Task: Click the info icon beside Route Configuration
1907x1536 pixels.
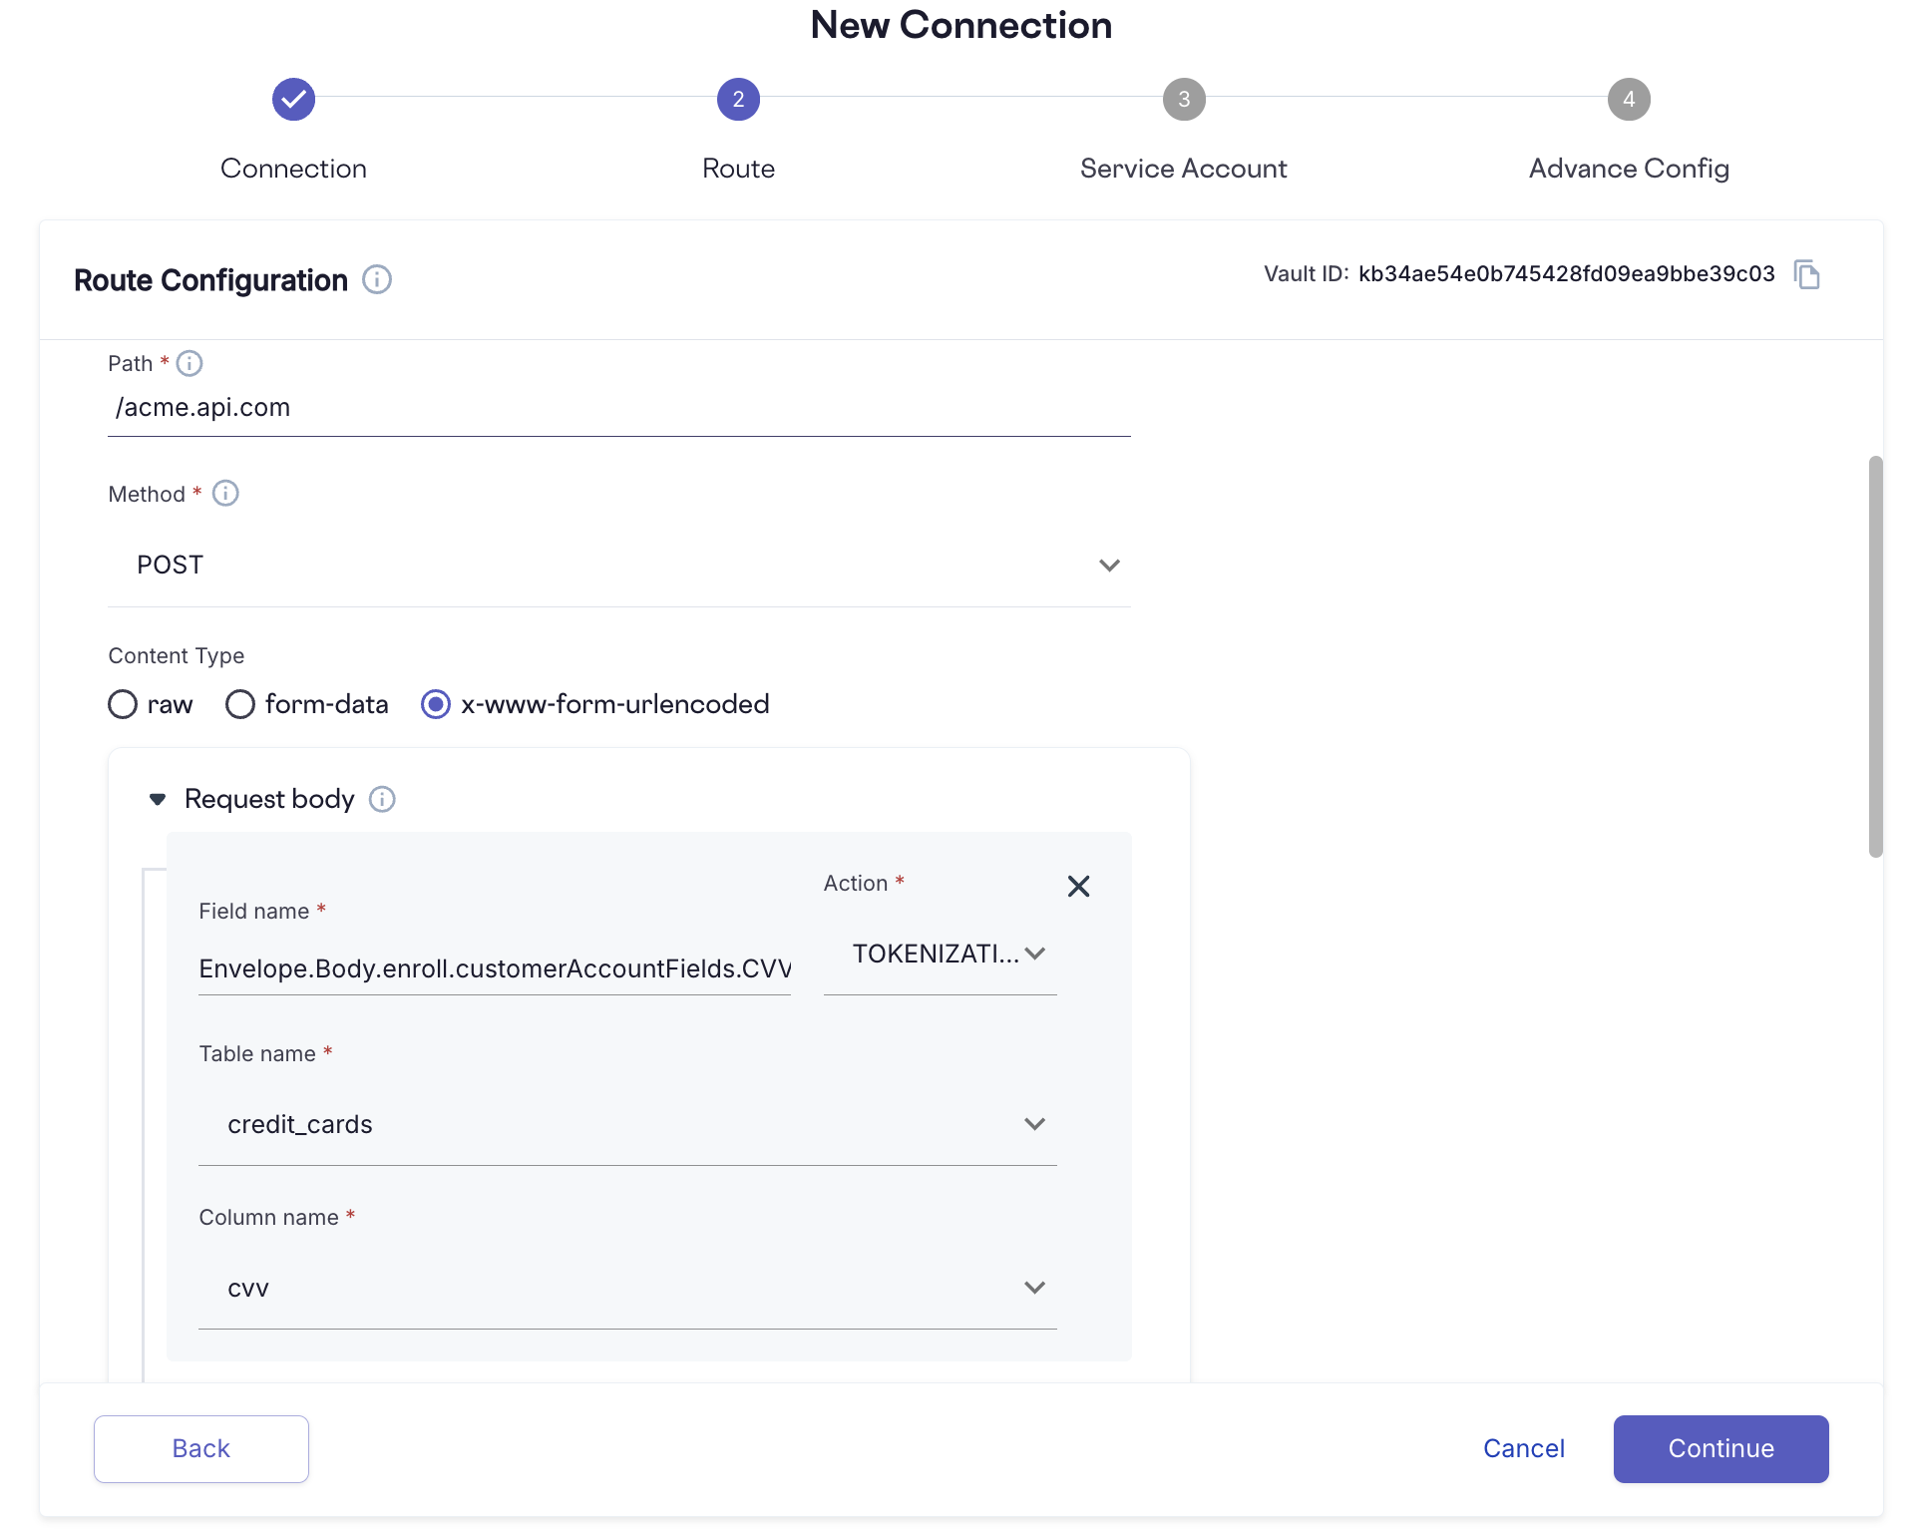Action: (x=376, y=279)
